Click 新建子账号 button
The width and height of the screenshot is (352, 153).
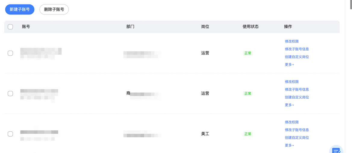20,9
